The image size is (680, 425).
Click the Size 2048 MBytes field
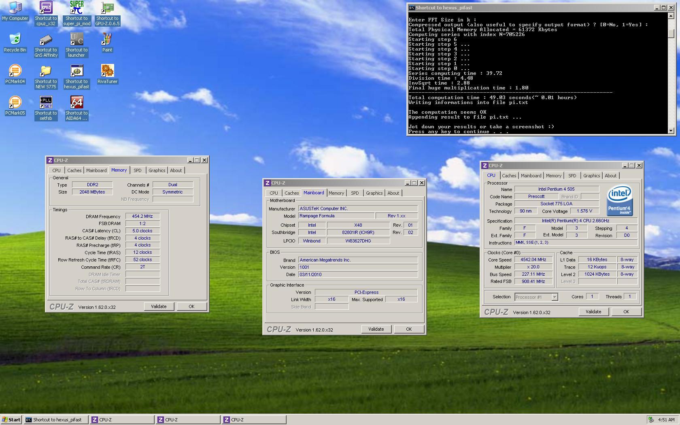[x=92, y=192]
